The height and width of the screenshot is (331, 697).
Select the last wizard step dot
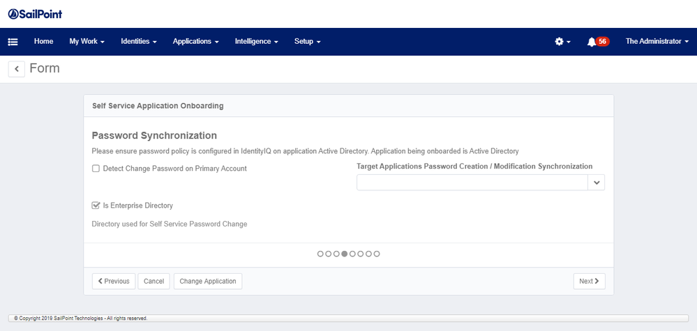point(377,254)
